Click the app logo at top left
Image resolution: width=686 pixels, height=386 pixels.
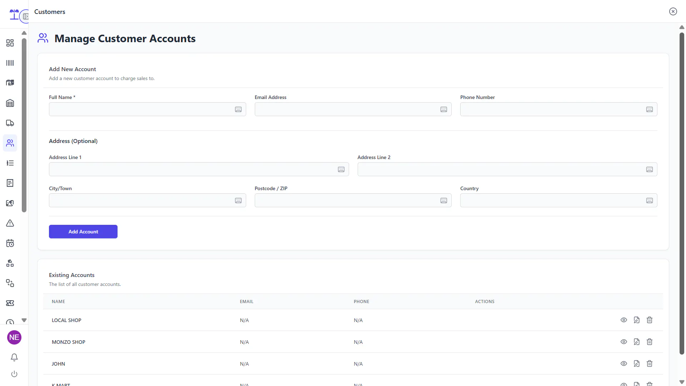tap(14, 14)
